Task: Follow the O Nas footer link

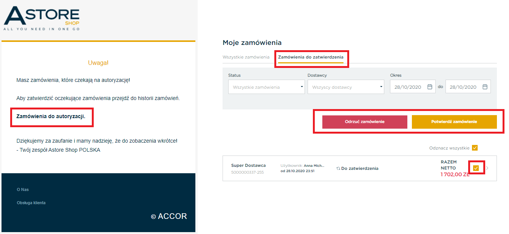Action: point(23,189)
